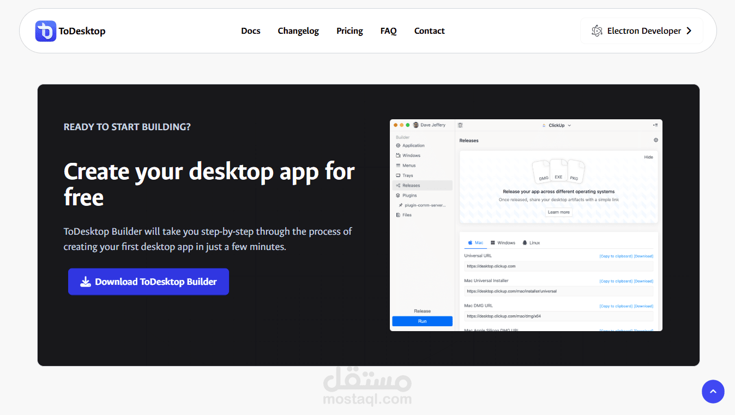The width and height of the screenshot is (735, 415).
Task: Click the Application icon in Builder sidebar
Action: tap(398, 145)
